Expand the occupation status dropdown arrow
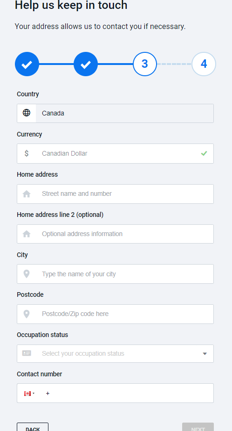232x431 pixels. point(205,354)
